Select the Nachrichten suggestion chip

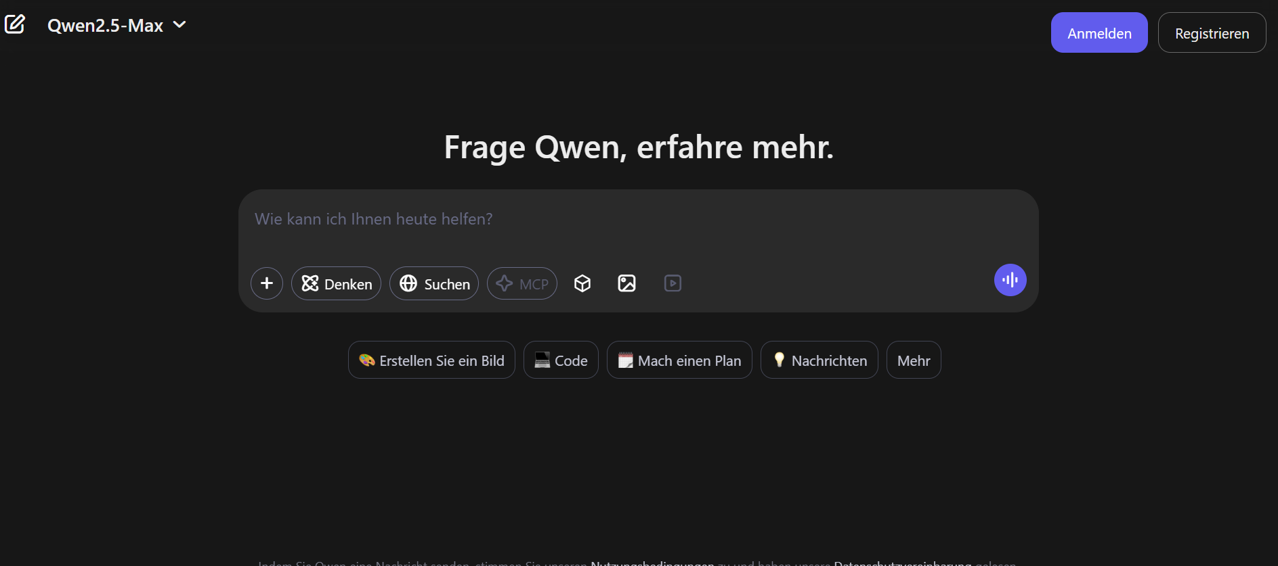pyautogui.click(x=819, y=360)
